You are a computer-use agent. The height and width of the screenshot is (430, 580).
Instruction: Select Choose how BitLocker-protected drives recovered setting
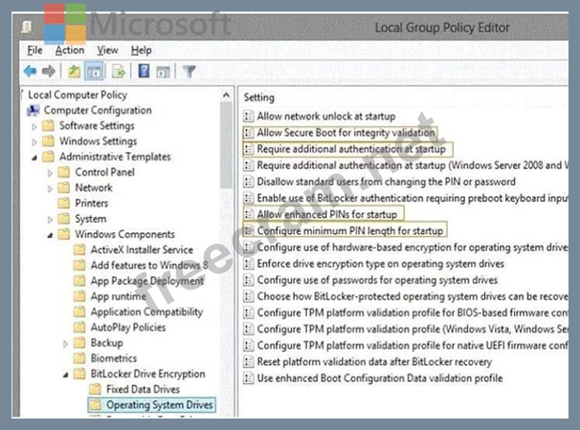point(413,296)
